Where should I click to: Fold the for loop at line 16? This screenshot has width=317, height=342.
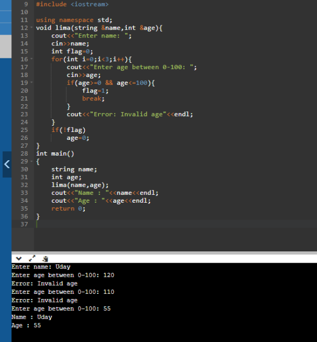pyautogui.click(x=32, y=59)
